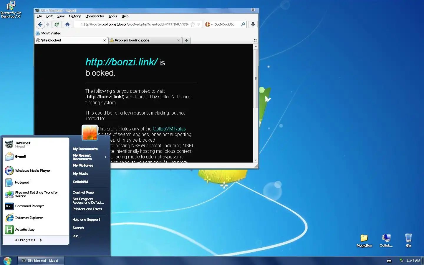Click the page scrollbar down arrow
Screen dimensions: 424x265
(256, 160)
